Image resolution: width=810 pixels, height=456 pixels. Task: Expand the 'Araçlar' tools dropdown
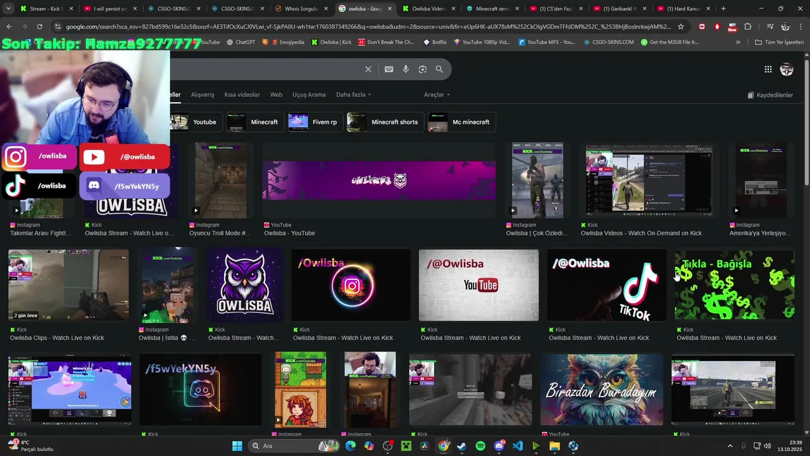click(x=437, y=94)
